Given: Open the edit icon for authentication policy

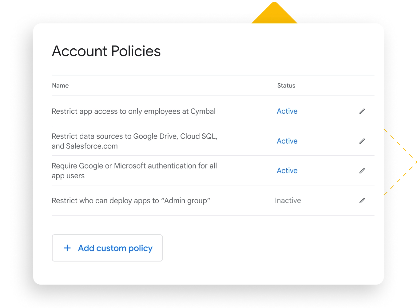Looking at the screenshot, I should (x=362, y=170).
